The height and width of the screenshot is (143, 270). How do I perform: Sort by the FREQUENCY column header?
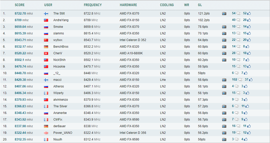tap(93, 5)
